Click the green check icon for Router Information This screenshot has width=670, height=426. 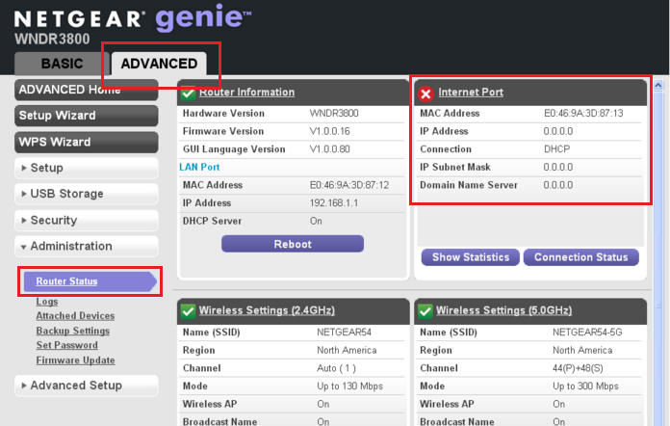[x=188, y=93]
